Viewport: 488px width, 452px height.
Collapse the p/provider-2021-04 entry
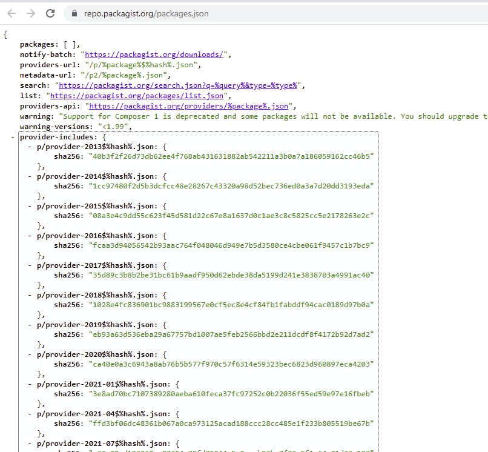30,414
